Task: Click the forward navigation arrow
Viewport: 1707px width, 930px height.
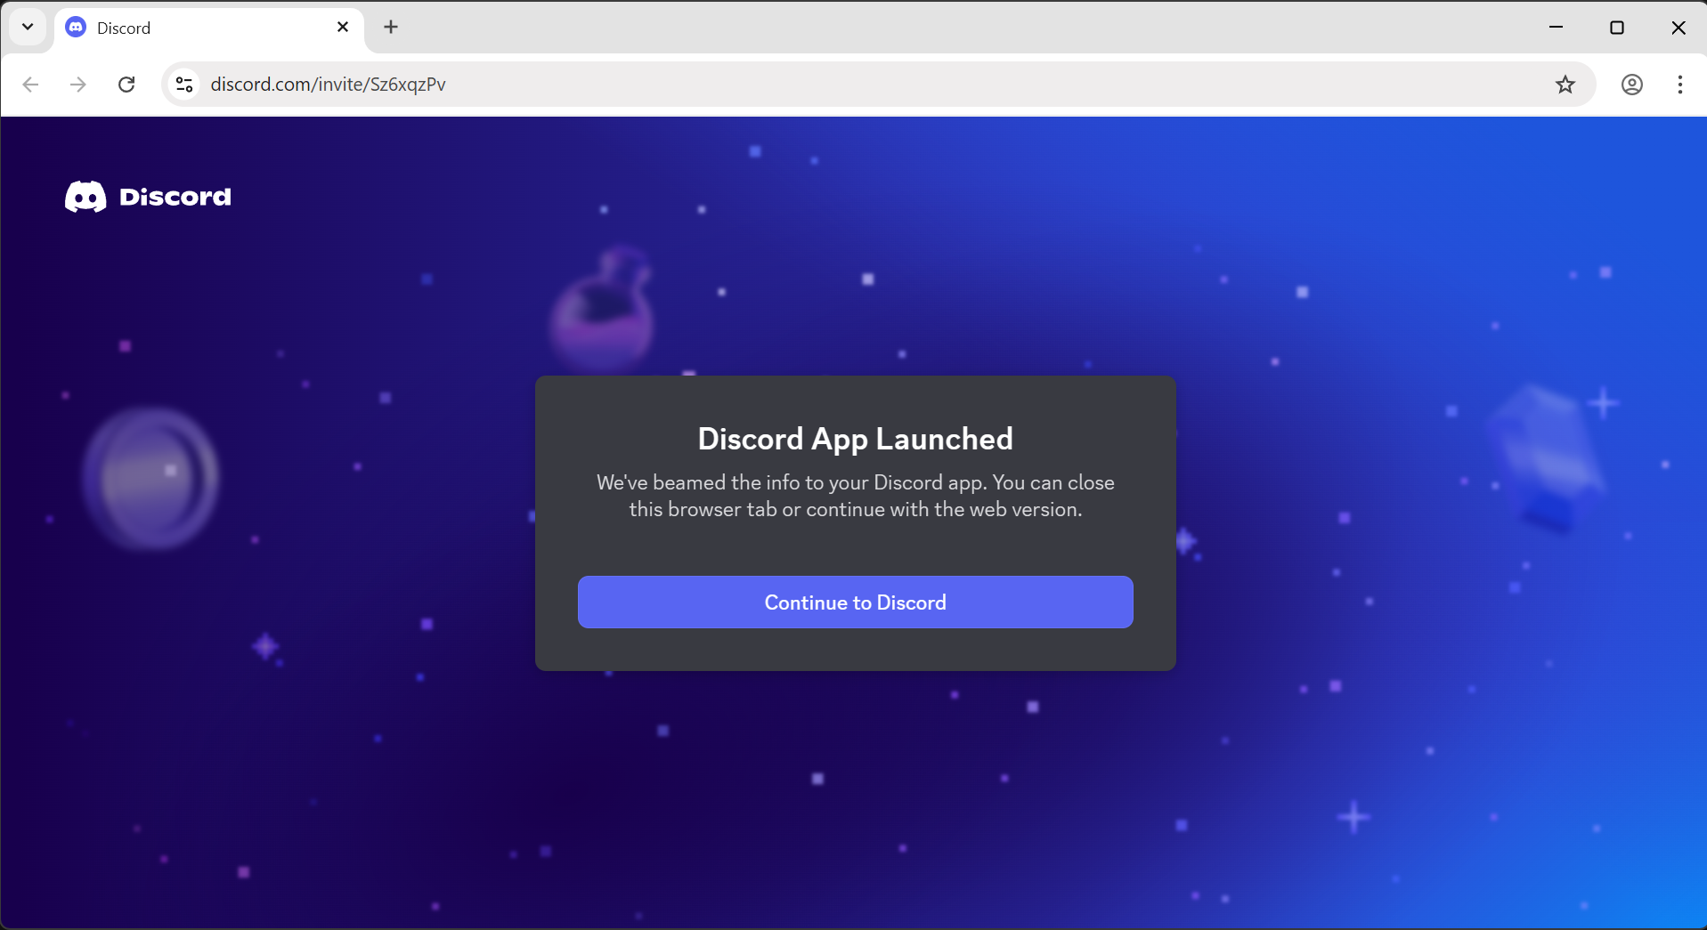Action: coord(78,84)
